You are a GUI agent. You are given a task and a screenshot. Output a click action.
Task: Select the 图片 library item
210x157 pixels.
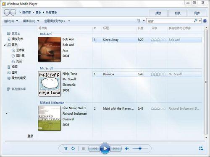13,72
